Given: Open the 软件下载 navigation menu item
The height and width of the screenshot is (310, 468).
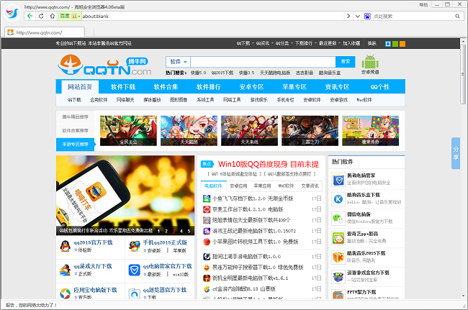Looking at the screenshot, I should pos(122,87).
